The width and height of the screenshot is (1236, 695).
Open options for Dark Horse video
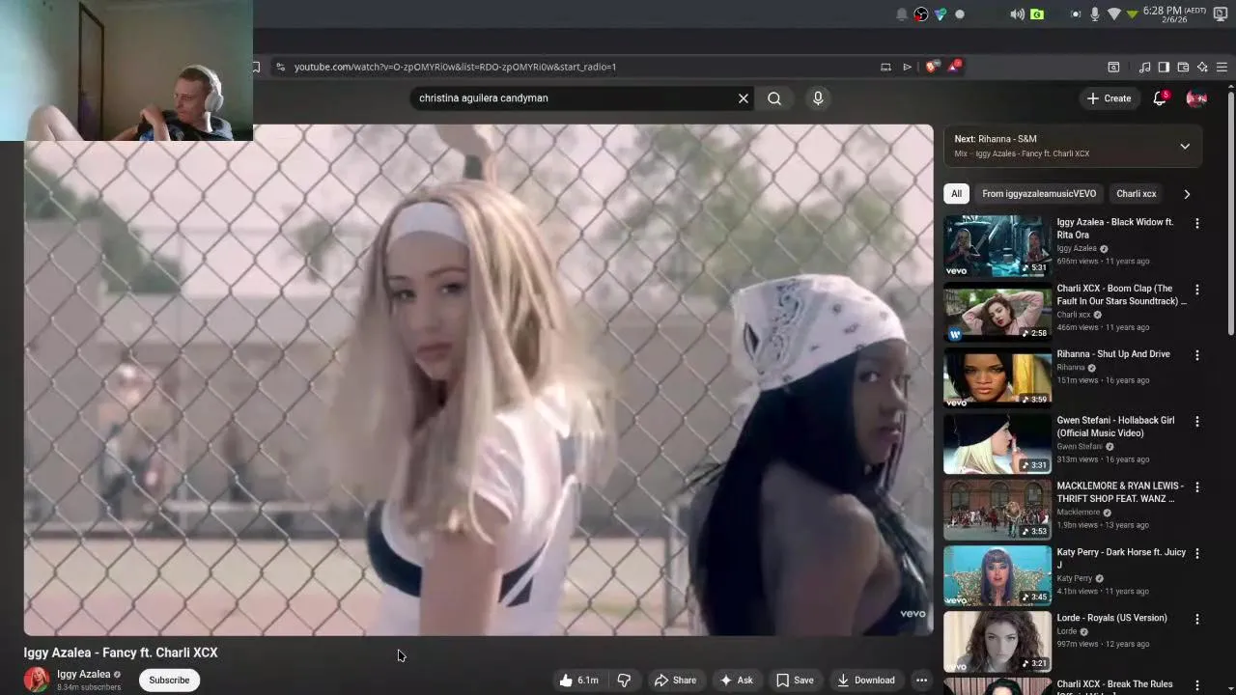pyautogui.click(x=1197, y=553)
